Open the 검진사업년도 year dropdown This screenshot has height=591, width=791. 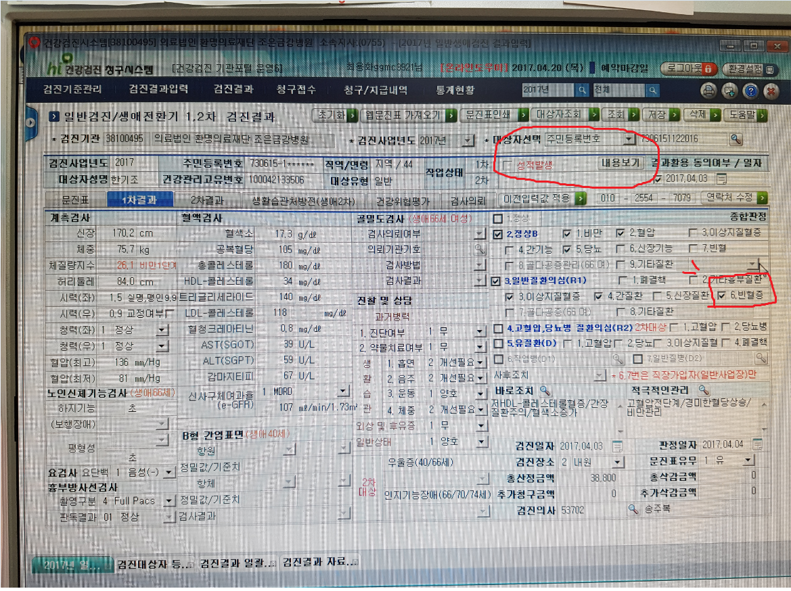[x=469, y=141]
